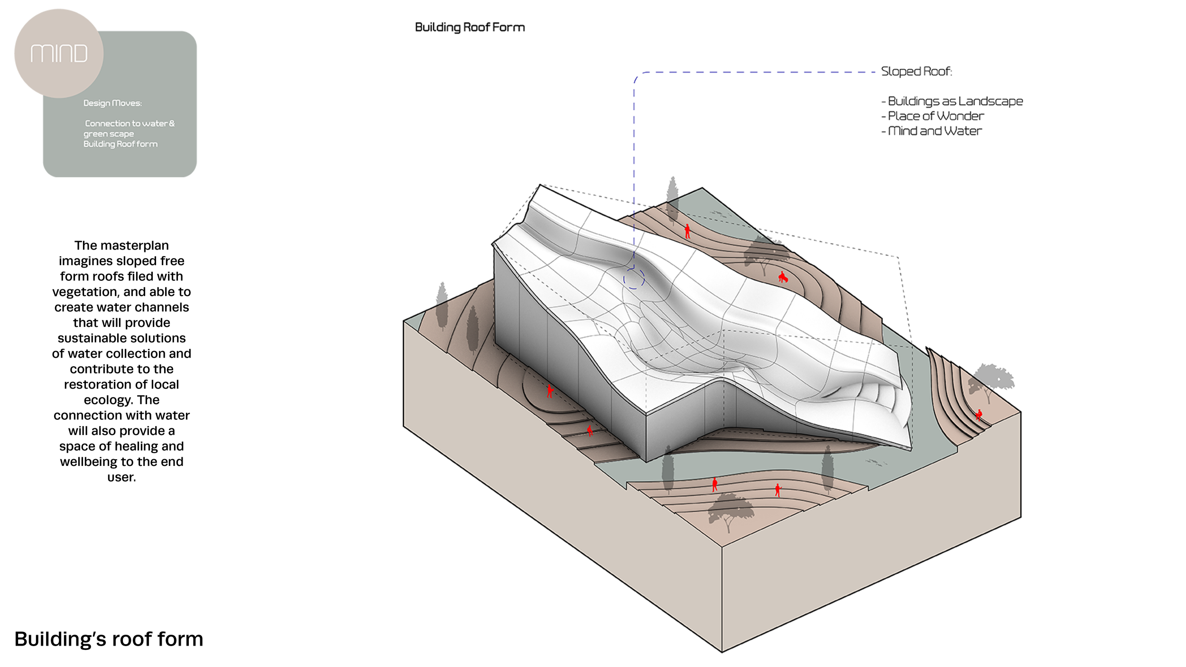The image size is (1186, 667).
Task: Click 'Building Roof form' line in grey box
Action: [x=120, y=144]
